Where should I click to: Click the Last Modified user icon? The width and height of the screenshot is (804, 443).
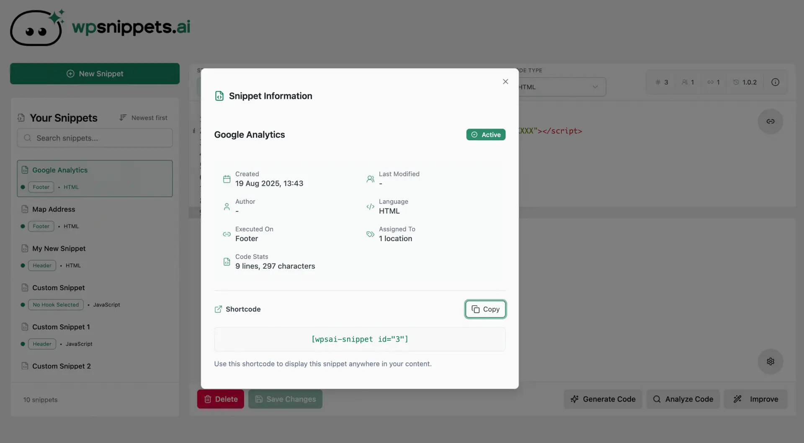[370, 179]
